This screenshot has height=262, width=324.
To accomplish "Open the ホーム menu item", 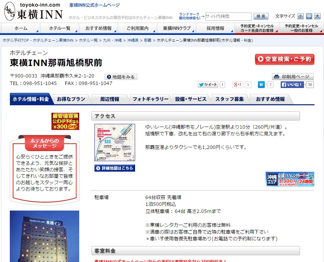I will [21, 28].
